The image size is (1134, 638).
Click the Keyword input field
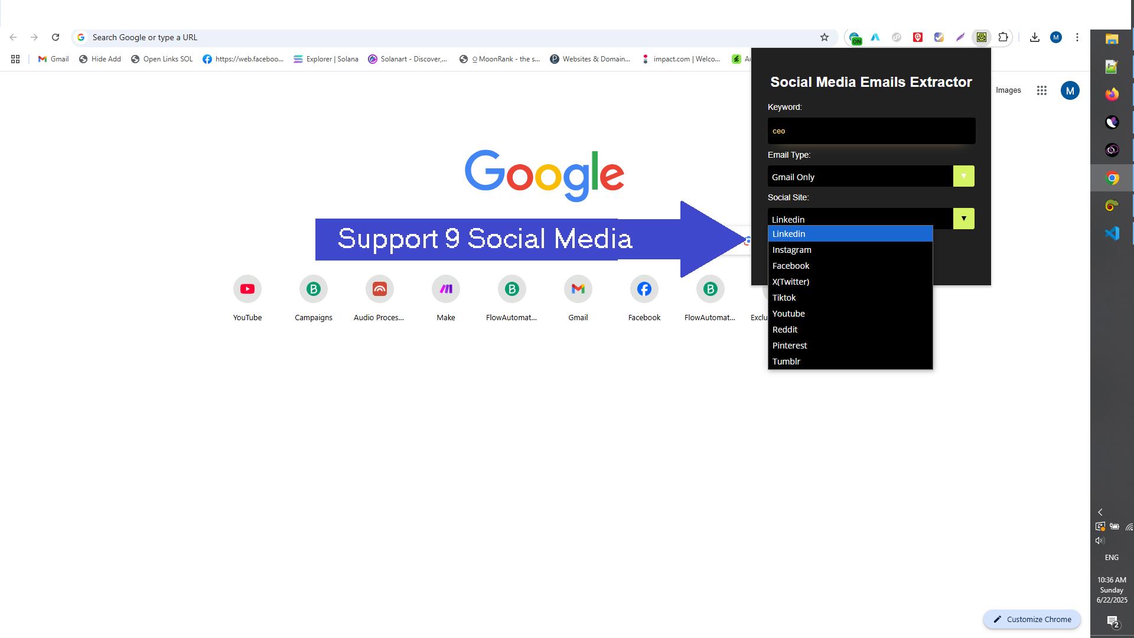871,131
